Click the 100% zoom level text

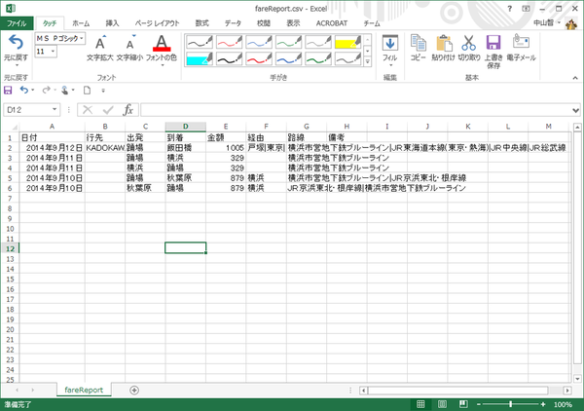[x=563, y=404]
